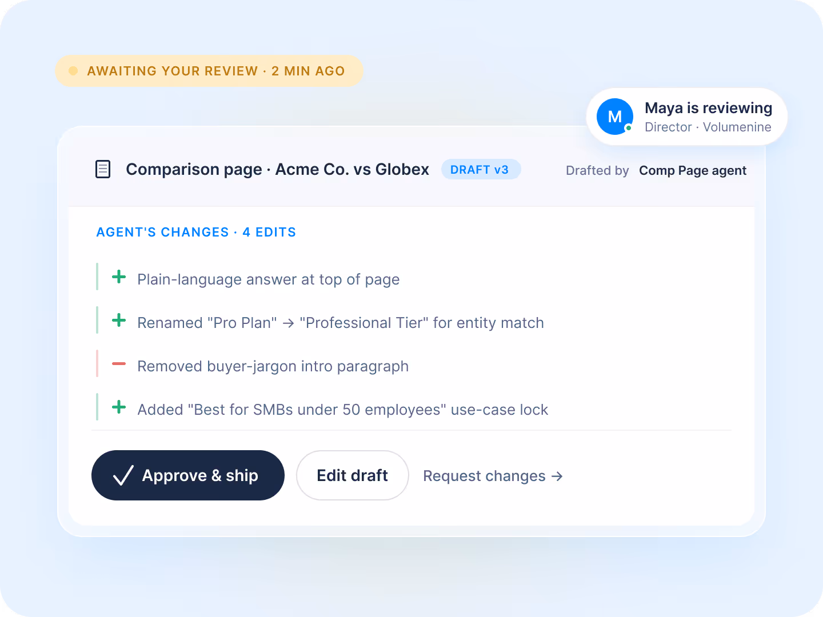The width and height of the screenshot is (823, 617).
Task: Click the green plus icon beside Plain-language answer
Action: click(x=119, y=277)
